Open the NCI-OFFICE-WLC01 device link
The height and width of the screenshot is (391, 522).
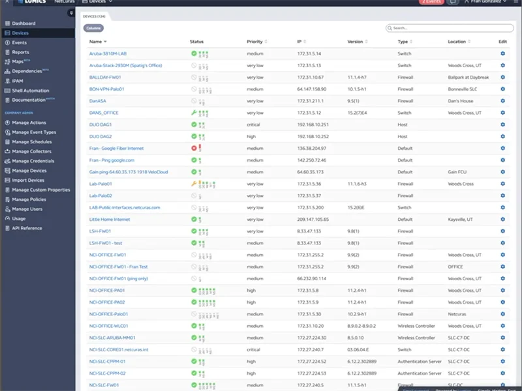(x=108, y=326)
